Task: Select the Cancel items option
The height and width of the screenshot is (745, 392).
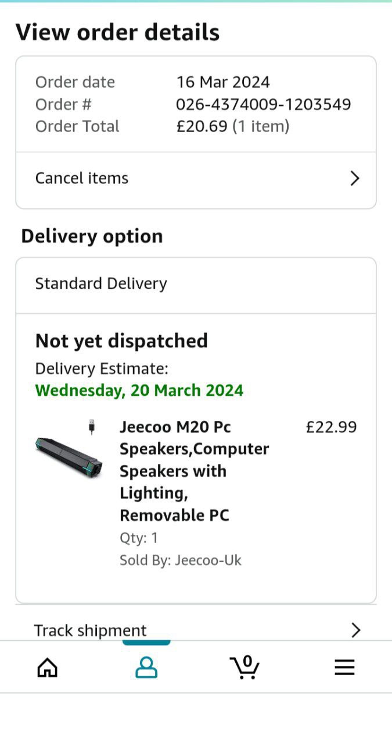Action: (x=82, y=178)
